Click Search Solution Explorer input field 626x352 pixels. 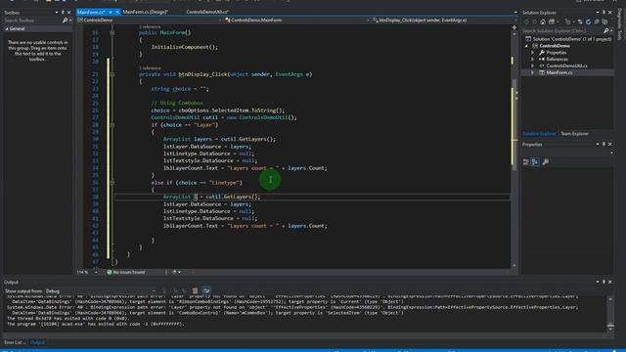[x=562, y=30]
